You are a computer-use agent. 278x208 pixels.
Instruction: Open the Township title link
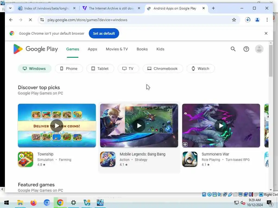[x=45, y=154]
